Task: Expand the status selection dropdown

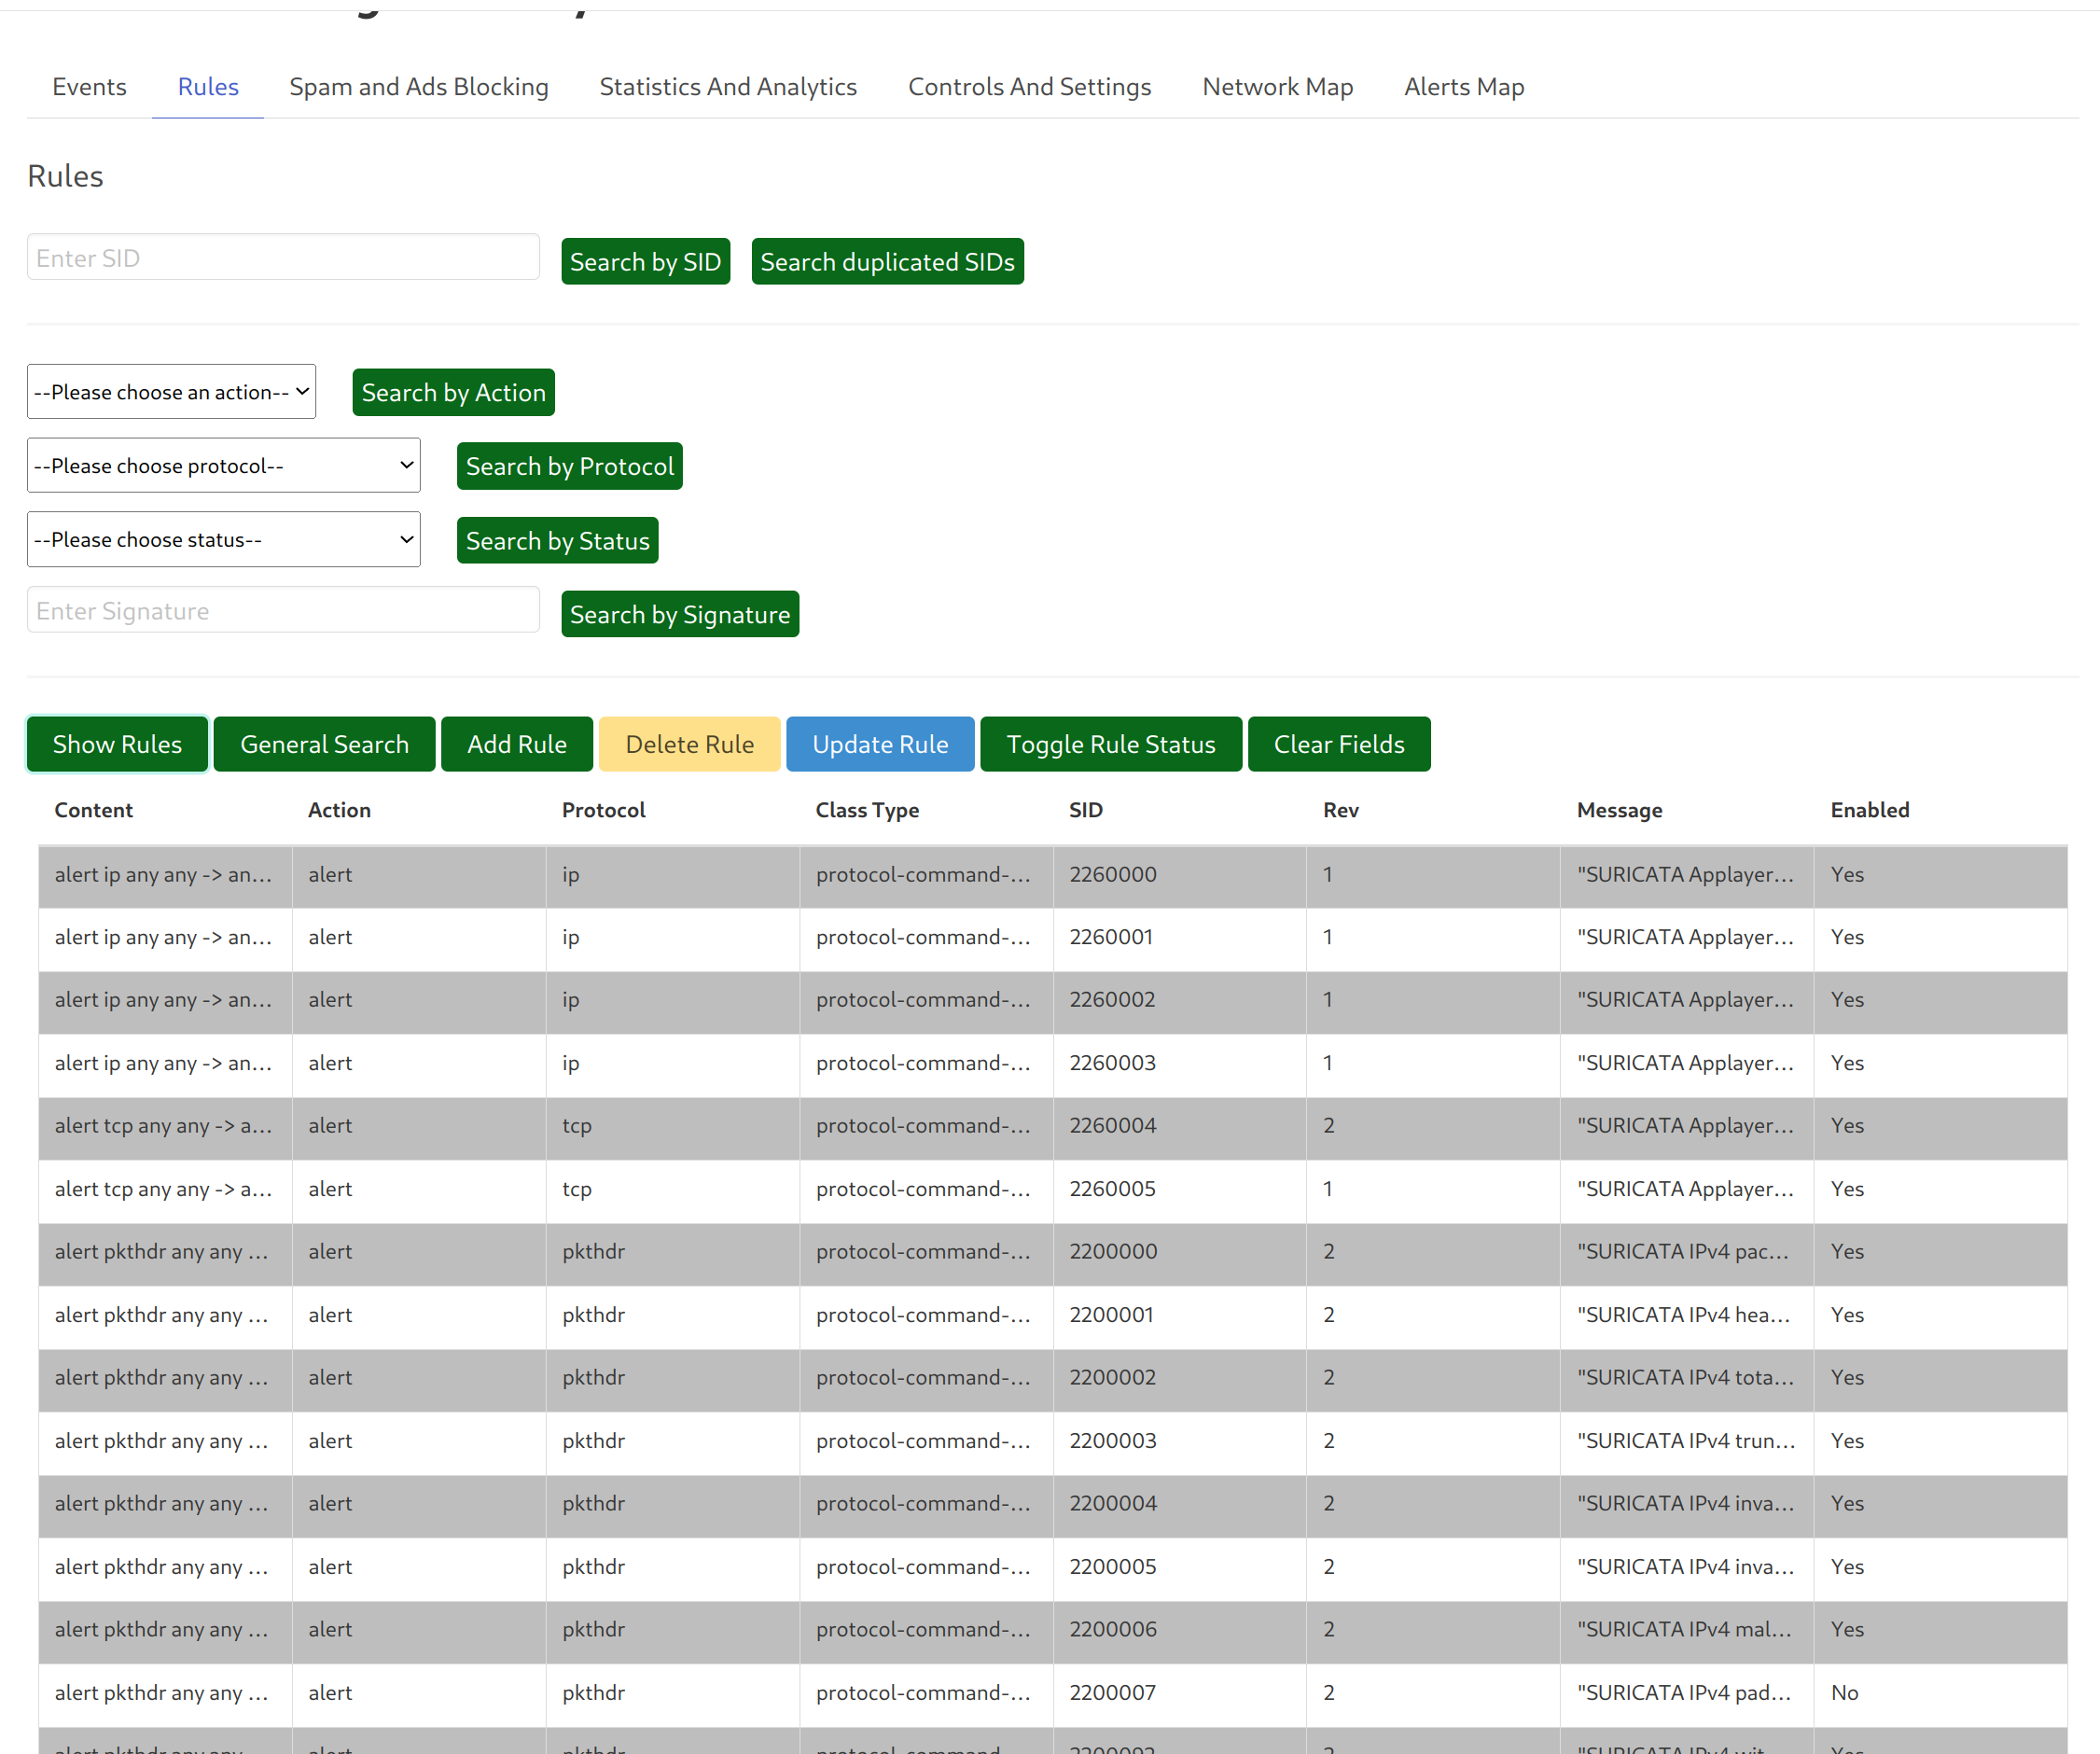Action: (x=223, y=540)
